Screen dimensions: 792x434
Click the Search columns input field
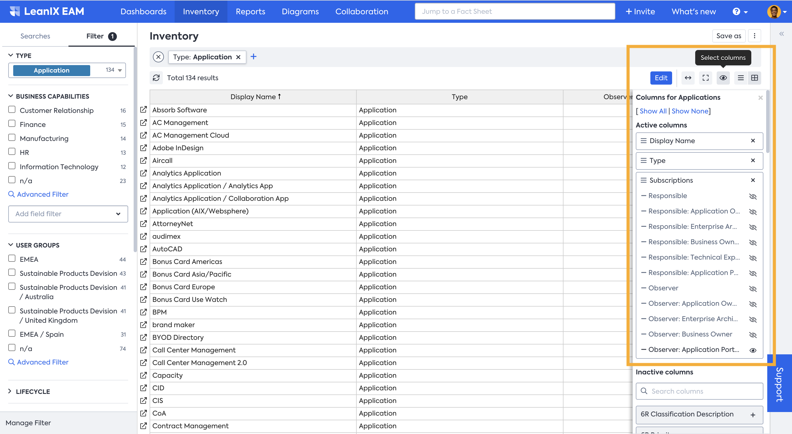coord(699,391)
